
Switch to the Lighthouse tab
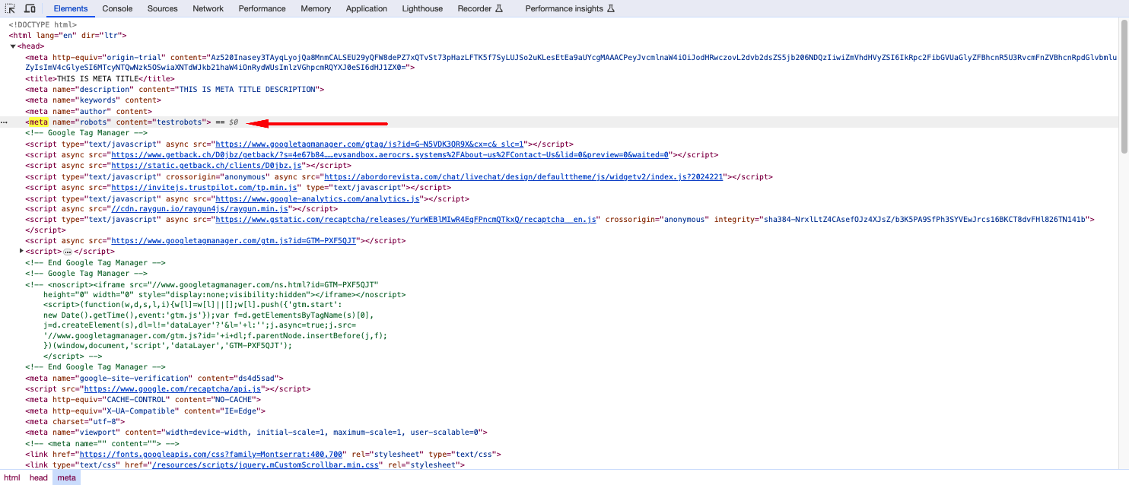422,8
